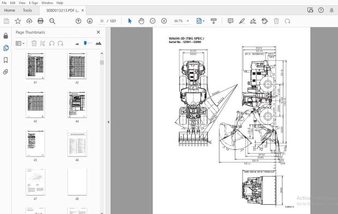Click the WA600-3D (TBG SPEC.) heading

point(186,39)
